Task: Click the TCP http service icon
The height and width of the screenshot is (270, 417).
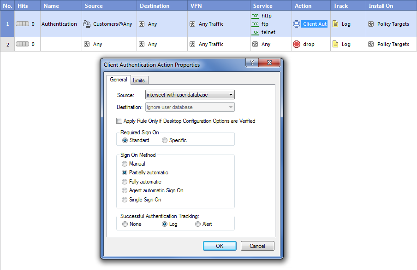Action: click(x=255, y=16)
